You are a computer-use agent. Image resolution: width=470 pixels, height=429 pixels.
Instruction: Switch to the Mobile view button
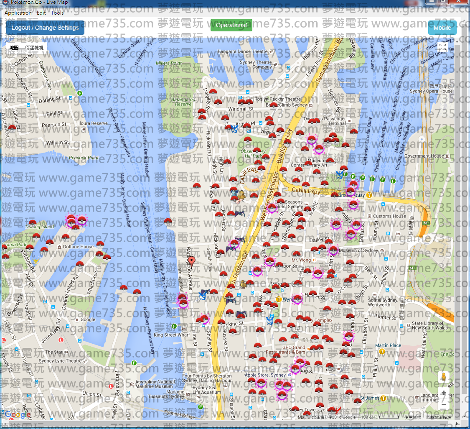[x=442, y=28]
